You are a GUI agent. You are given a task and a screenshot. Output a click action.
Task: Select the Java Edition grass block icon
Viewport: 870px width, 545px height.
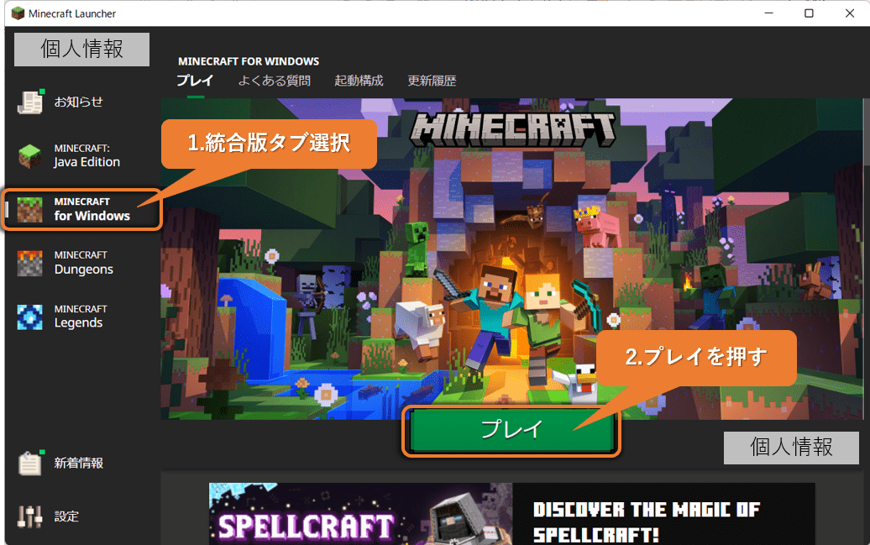point(30,156)
